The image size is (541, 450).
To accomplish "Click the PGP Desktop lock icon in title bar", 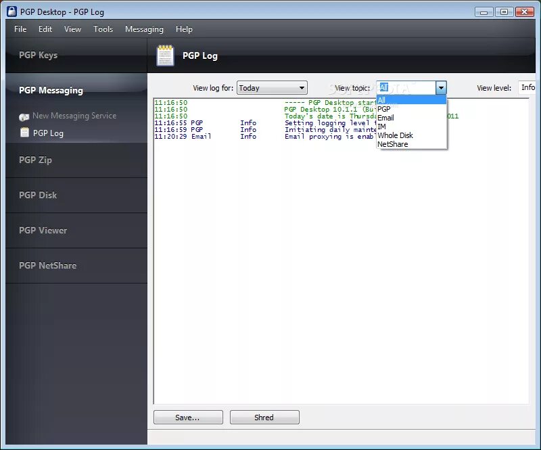I will pos(11,12).
